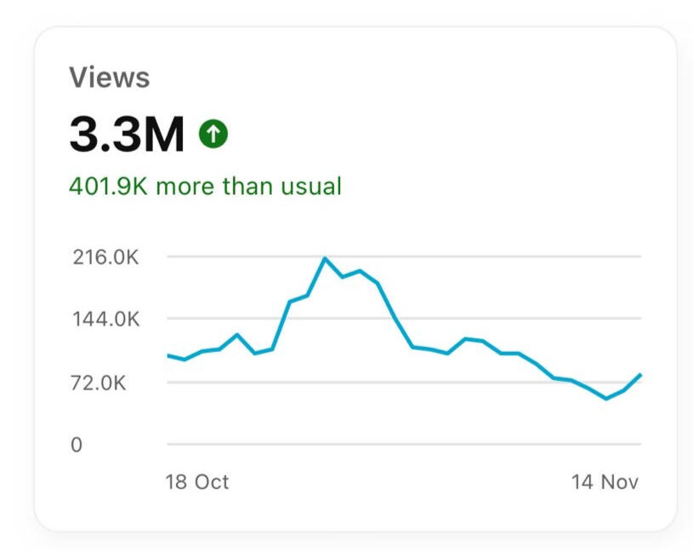Open the '401.9K more than usual' text
This screenshot has height=551, width=693.
205,186
